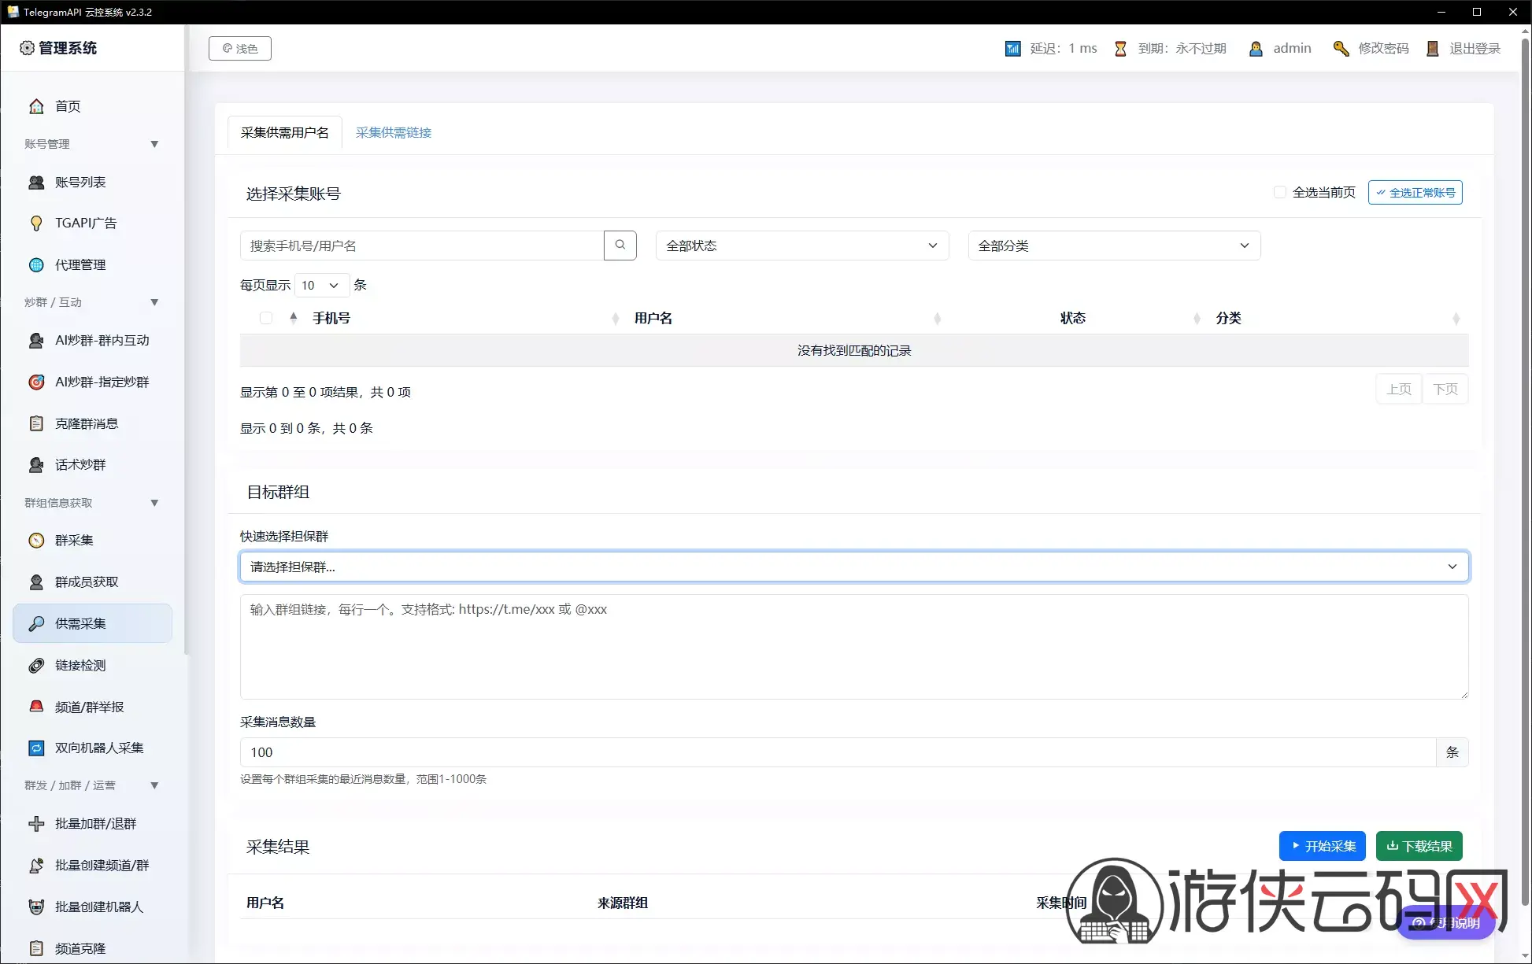Screen dimensions: 1532x964
Task: Open 频道/群举报 siren icon
Action: point(36,707)
